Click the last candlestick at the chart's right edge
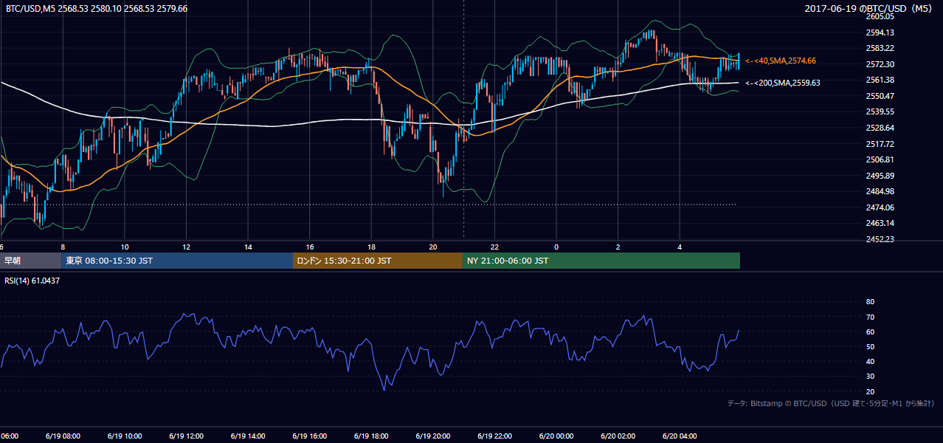The image size is (943, 443). pyautogui.click(x=739, y=61)
